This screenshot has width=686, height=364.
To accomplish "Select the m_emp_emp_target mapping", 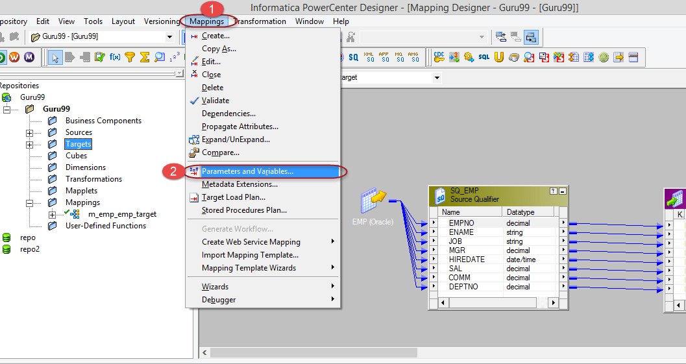I will (x=122, y=214).
